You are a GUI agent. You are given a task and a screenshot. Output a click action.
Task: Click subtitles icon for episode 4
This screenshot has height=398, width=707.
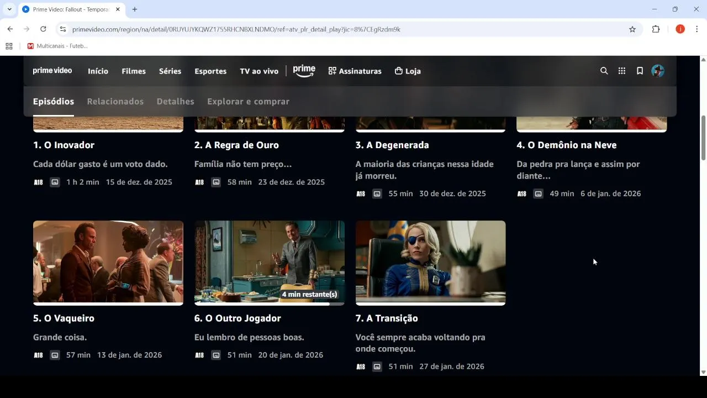(x=538, y=193)
